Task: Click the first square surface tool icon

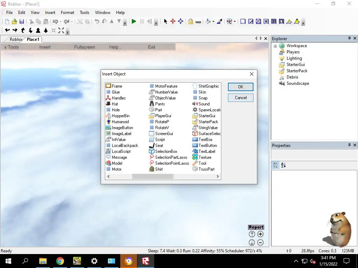Action: click(x=243, y=21)
